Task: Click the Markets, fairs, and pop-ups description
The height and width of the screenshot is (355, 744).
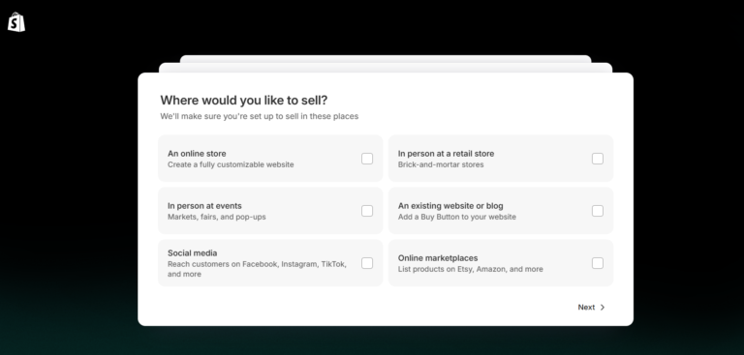Action: pos(216,217)
